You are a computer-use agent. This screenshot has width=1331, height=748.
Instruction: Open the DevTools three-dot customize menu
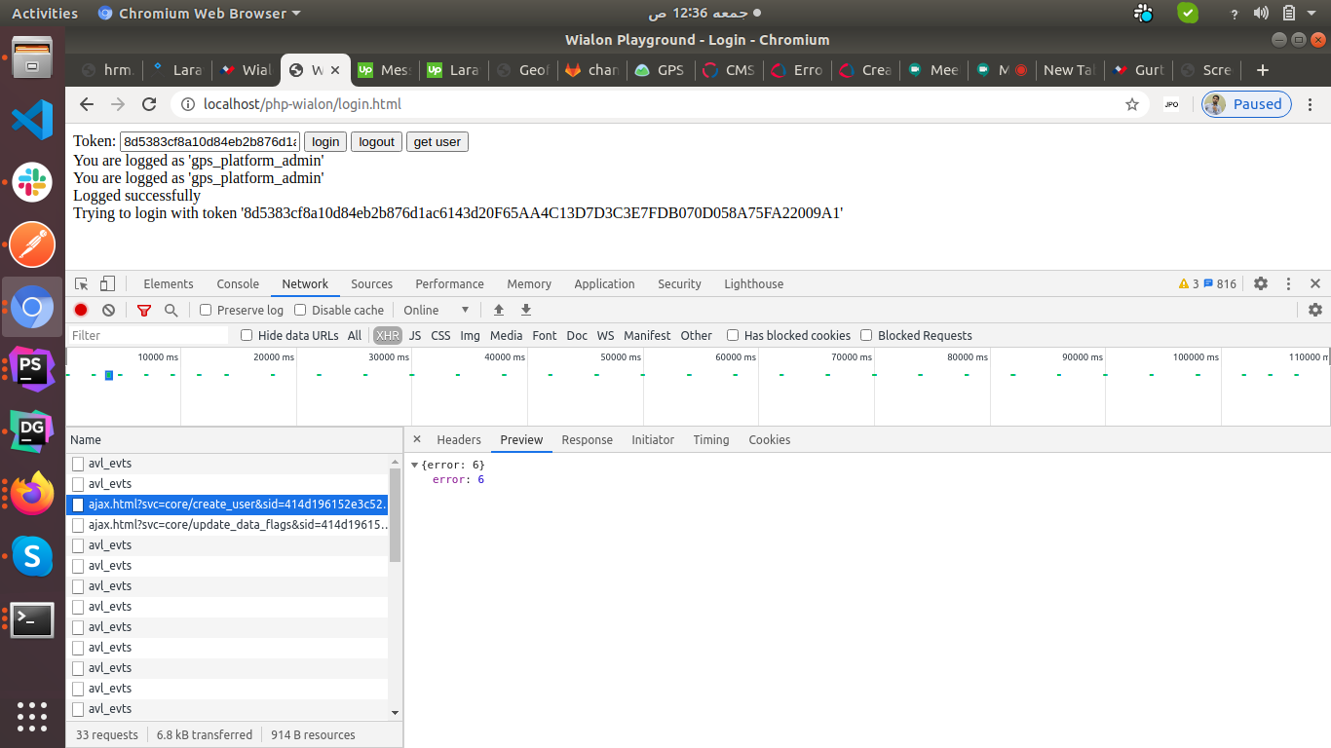[1288, 284]
